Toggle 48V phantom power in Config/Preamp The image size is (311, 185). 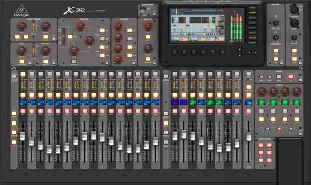click(17, 37)
